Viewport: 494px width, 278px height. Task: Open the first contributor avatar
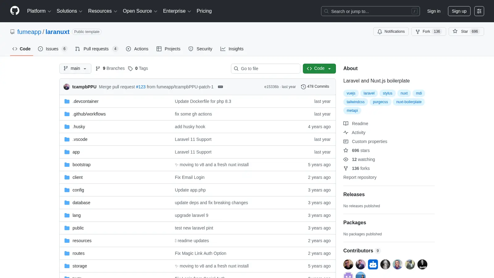(x=348, y=264)
